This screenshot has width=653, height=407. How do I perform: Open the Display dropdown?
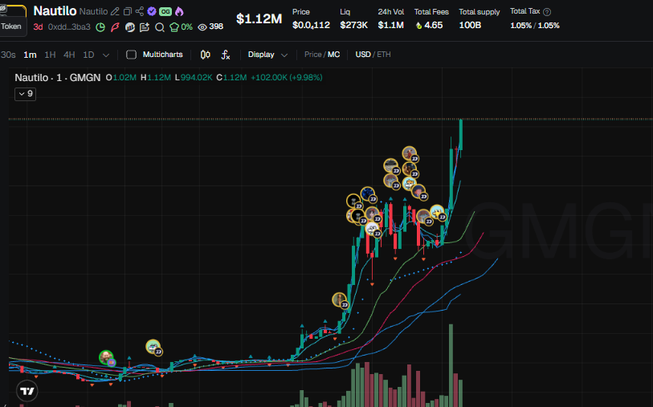[267, 55]
